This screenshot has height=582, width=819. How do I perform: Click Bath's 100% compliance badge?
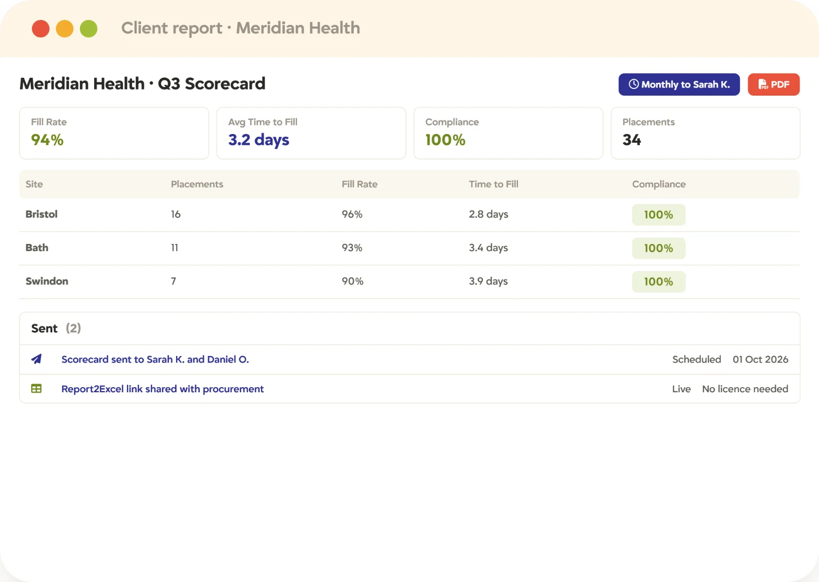click(x=659, y=248)
